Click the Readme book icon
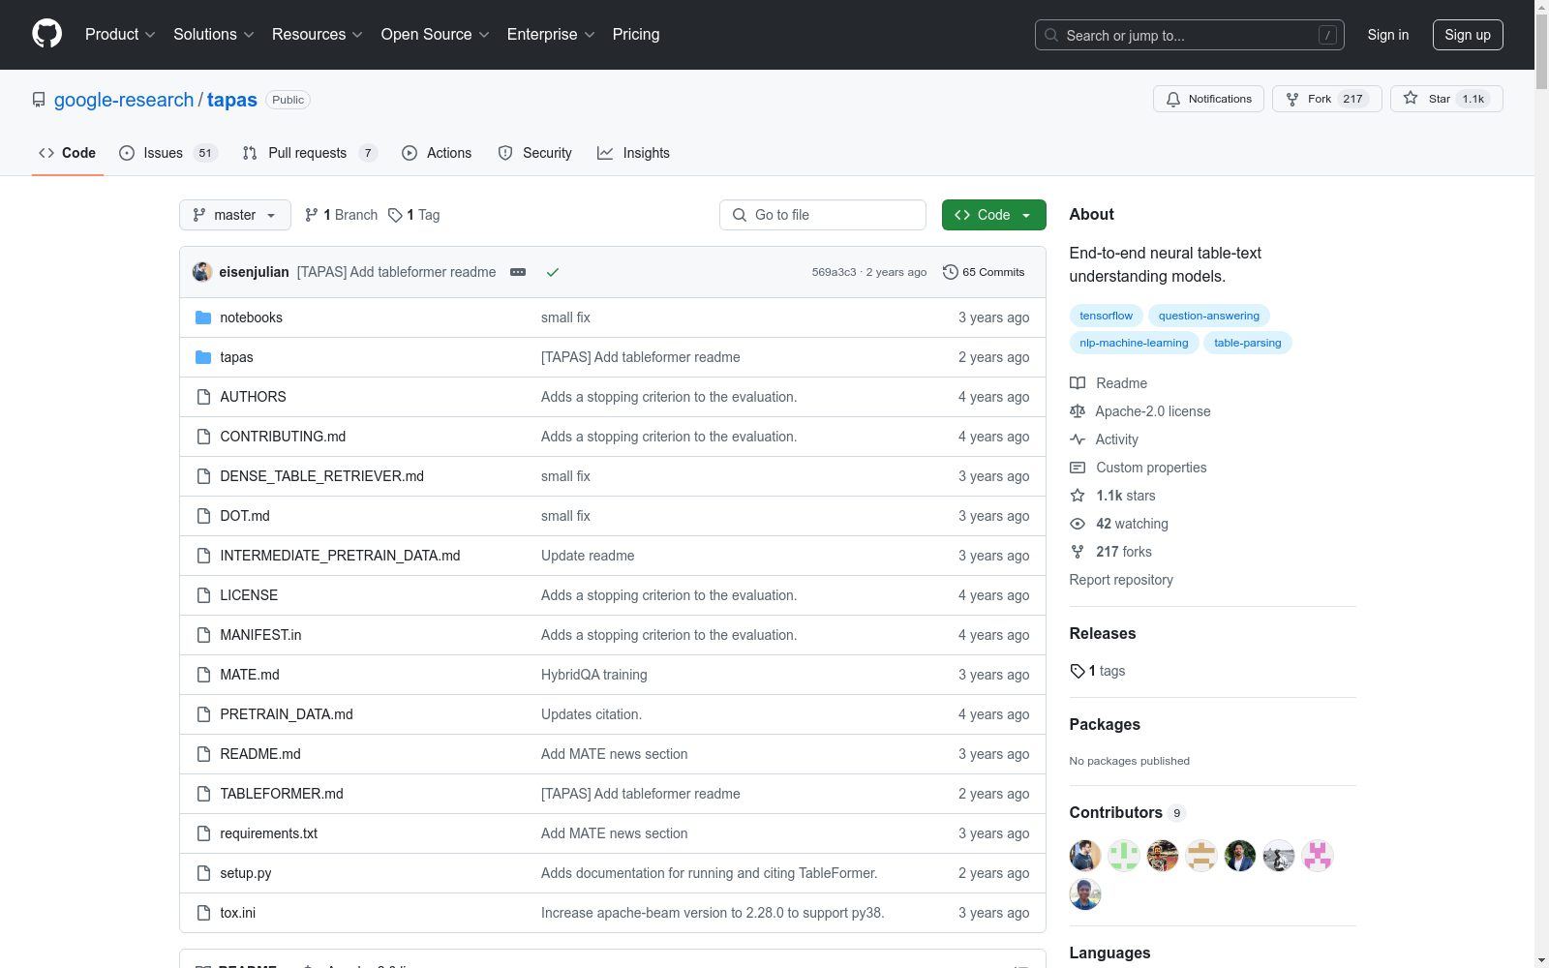This screenshot has height=968, width=1549. 1078,383
